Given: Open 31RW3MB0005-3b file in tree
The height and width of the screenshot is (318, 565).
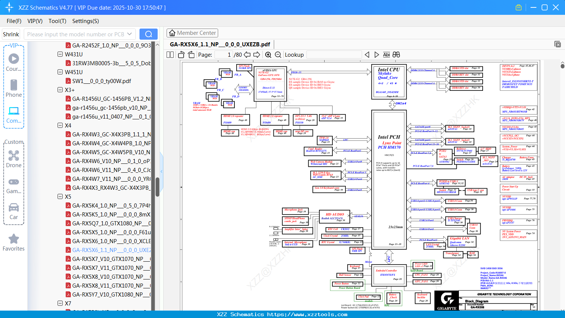Looking at the screenshot, I should [111, 63].
